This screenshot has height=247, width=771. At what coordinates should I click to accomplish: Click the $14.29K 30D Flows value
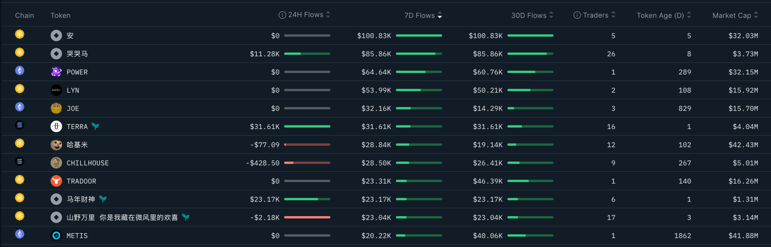(488, 108)
